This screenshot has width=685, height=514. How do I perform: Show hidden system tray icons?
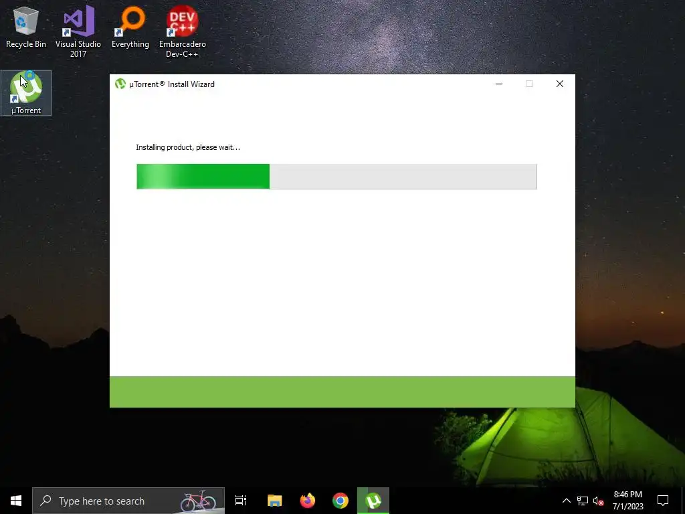click(566, 501)
